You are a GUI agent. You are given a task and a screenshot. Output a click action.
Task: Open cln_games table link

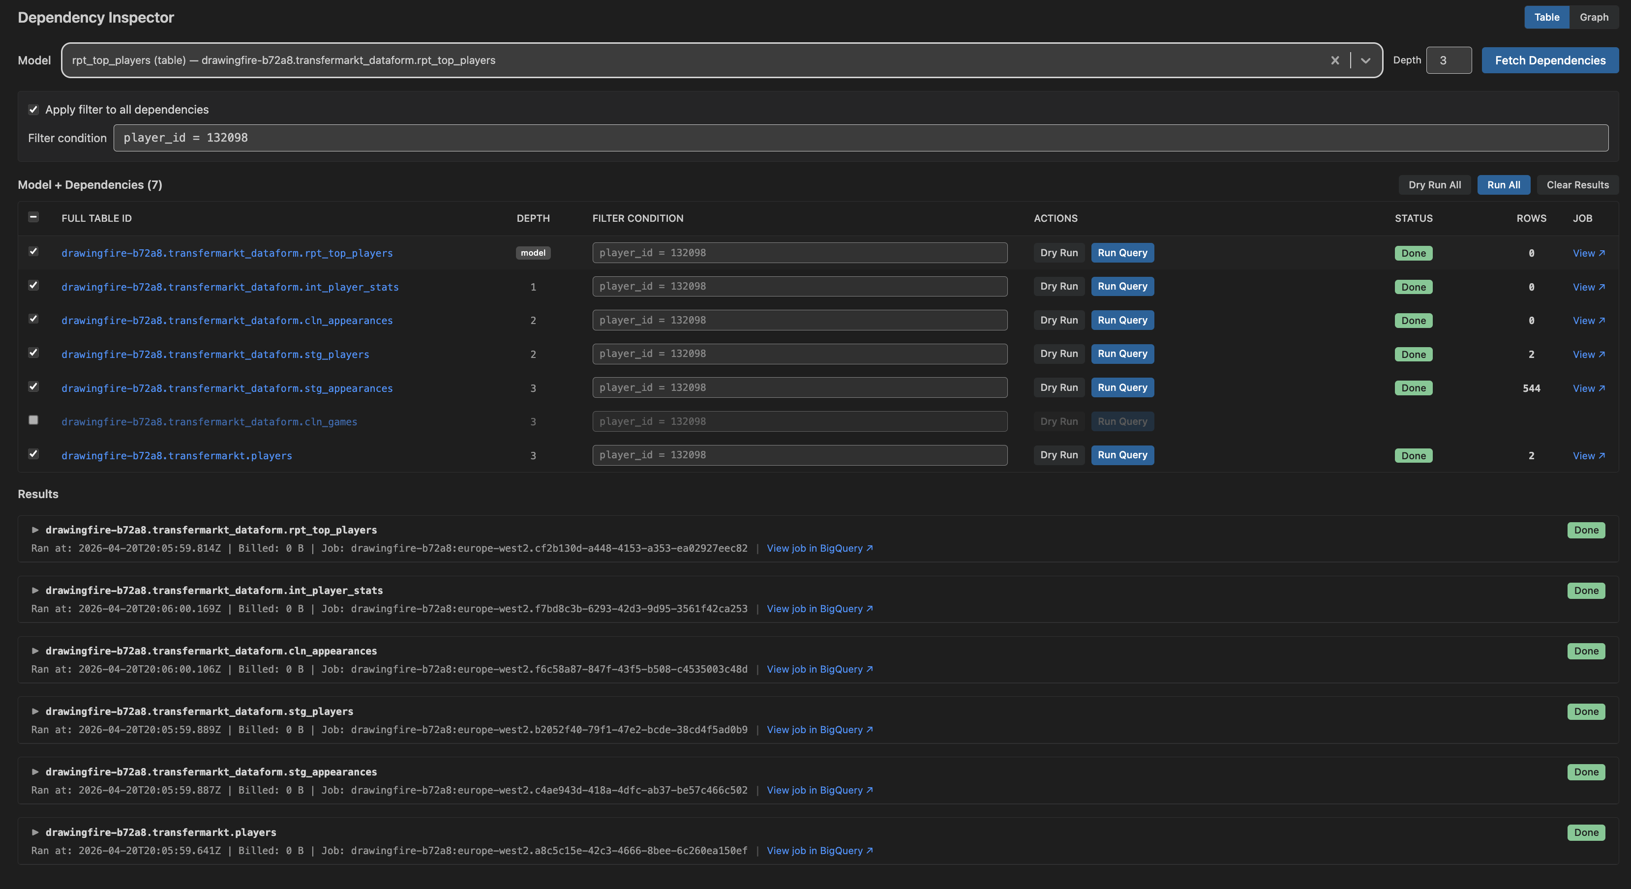click(209, 422)
